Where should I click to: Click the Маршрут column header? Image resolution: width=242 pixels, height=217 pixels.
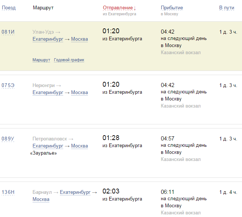43,8
